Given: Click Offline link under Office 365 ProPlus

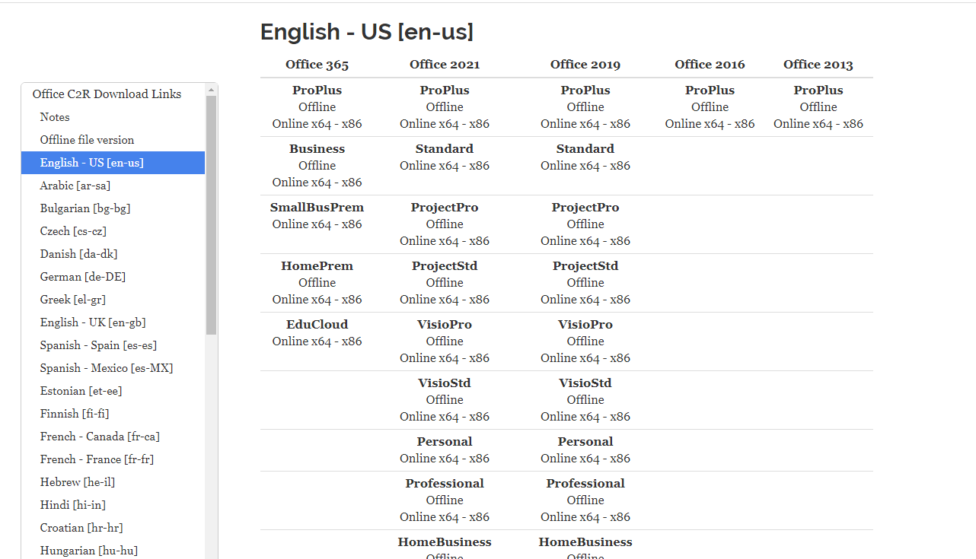Looking at the screenshot, I should (317, 107).
